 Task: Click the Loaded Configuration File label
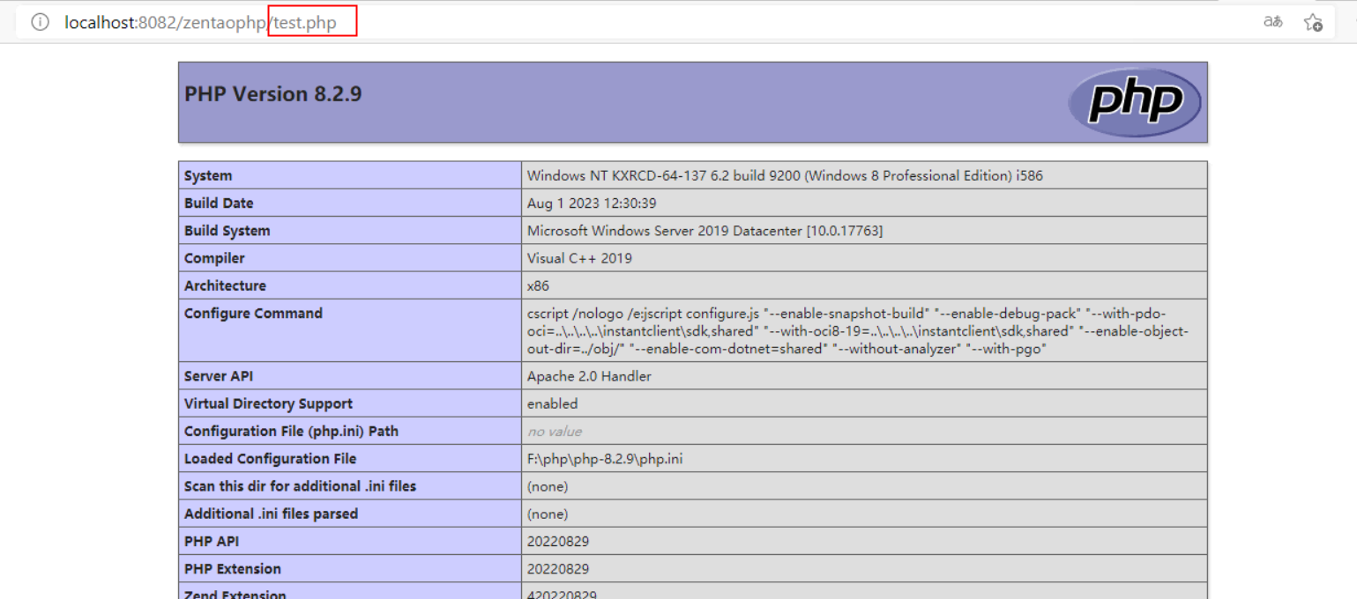tap(270, 458)
